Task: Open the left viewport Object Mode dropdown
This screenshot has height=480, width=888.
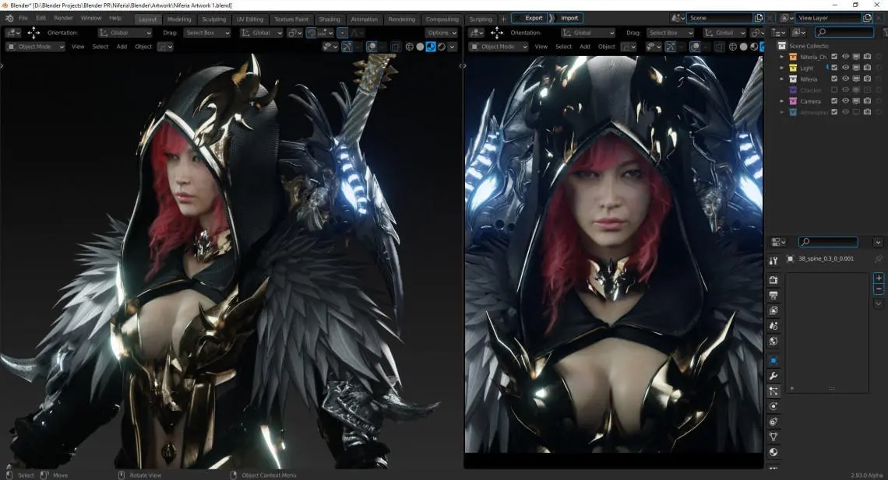Action: tap(35, 47)
